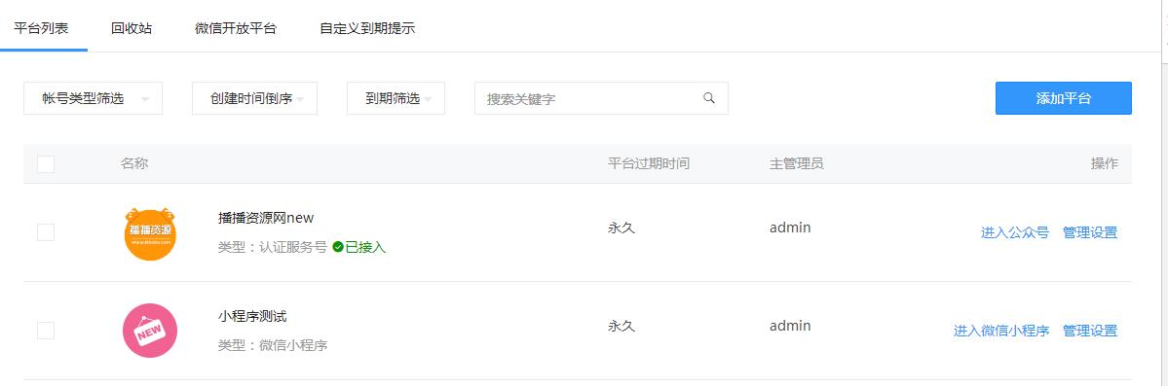Click the 进入微信小程序 link
This screenshot has height=386, width=1168.
tap(1001, 331)
